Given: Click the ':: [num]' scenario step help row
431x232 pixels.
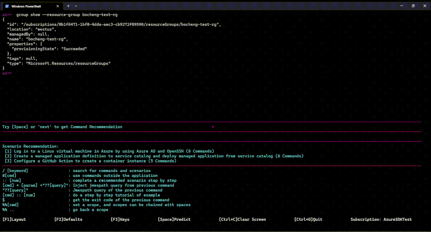Looking at the screenshot, I should click(x=89, y=180).
